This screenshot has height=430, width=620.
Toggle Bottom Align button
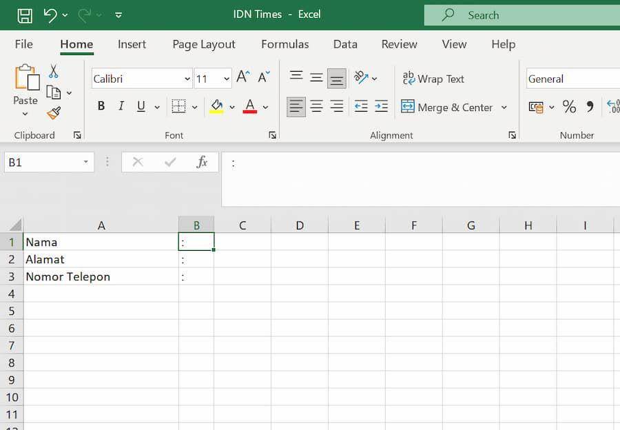(336, 79)
